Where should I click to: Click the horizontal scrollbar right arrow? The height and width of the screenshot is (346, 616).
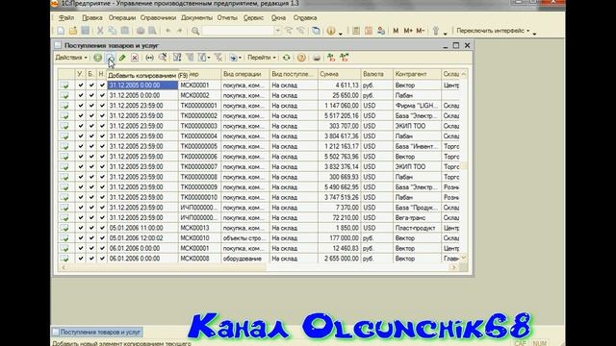454,267
